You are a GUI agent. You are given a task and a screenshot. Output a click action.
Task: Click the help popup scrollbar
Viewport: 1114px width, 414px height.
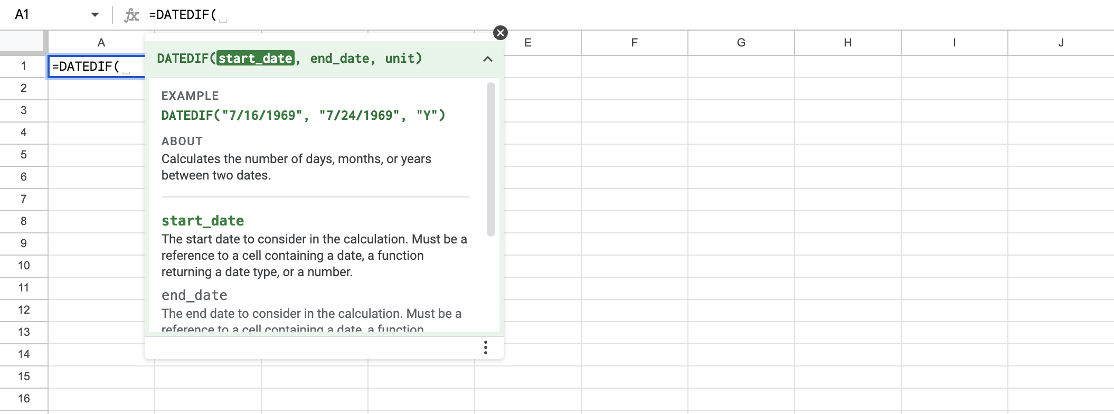coord(491,159)
